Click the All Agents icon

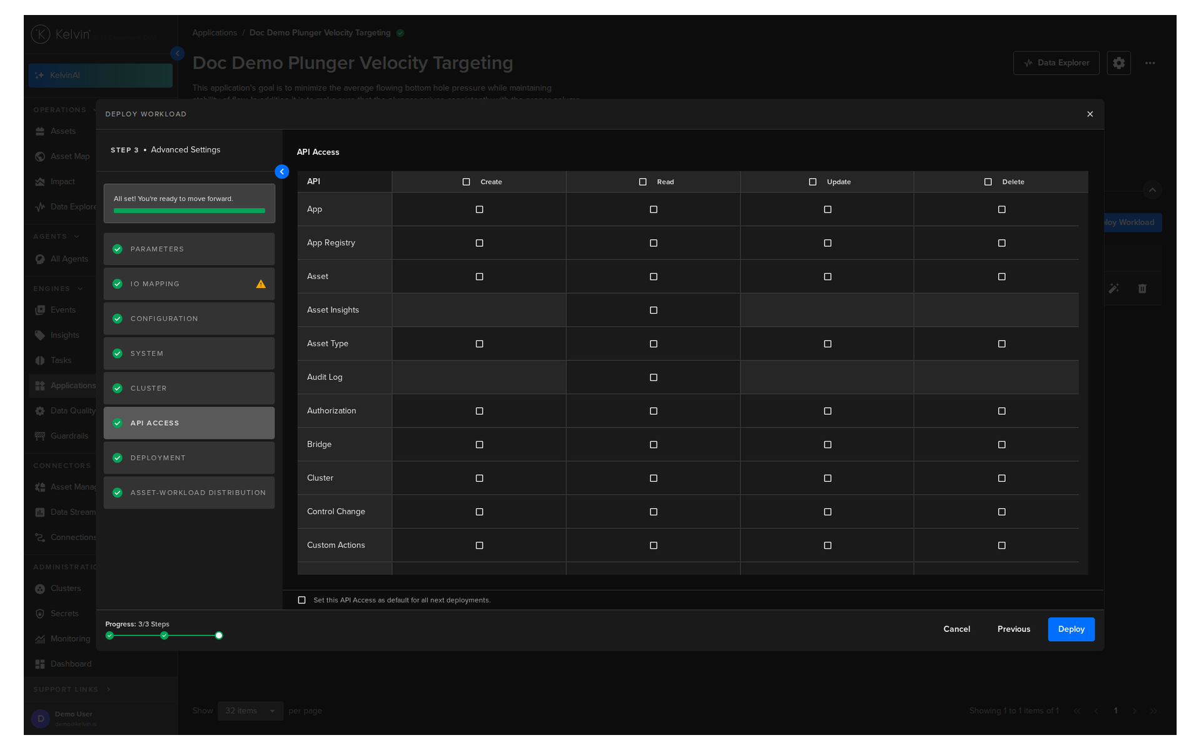pos(40,259)
